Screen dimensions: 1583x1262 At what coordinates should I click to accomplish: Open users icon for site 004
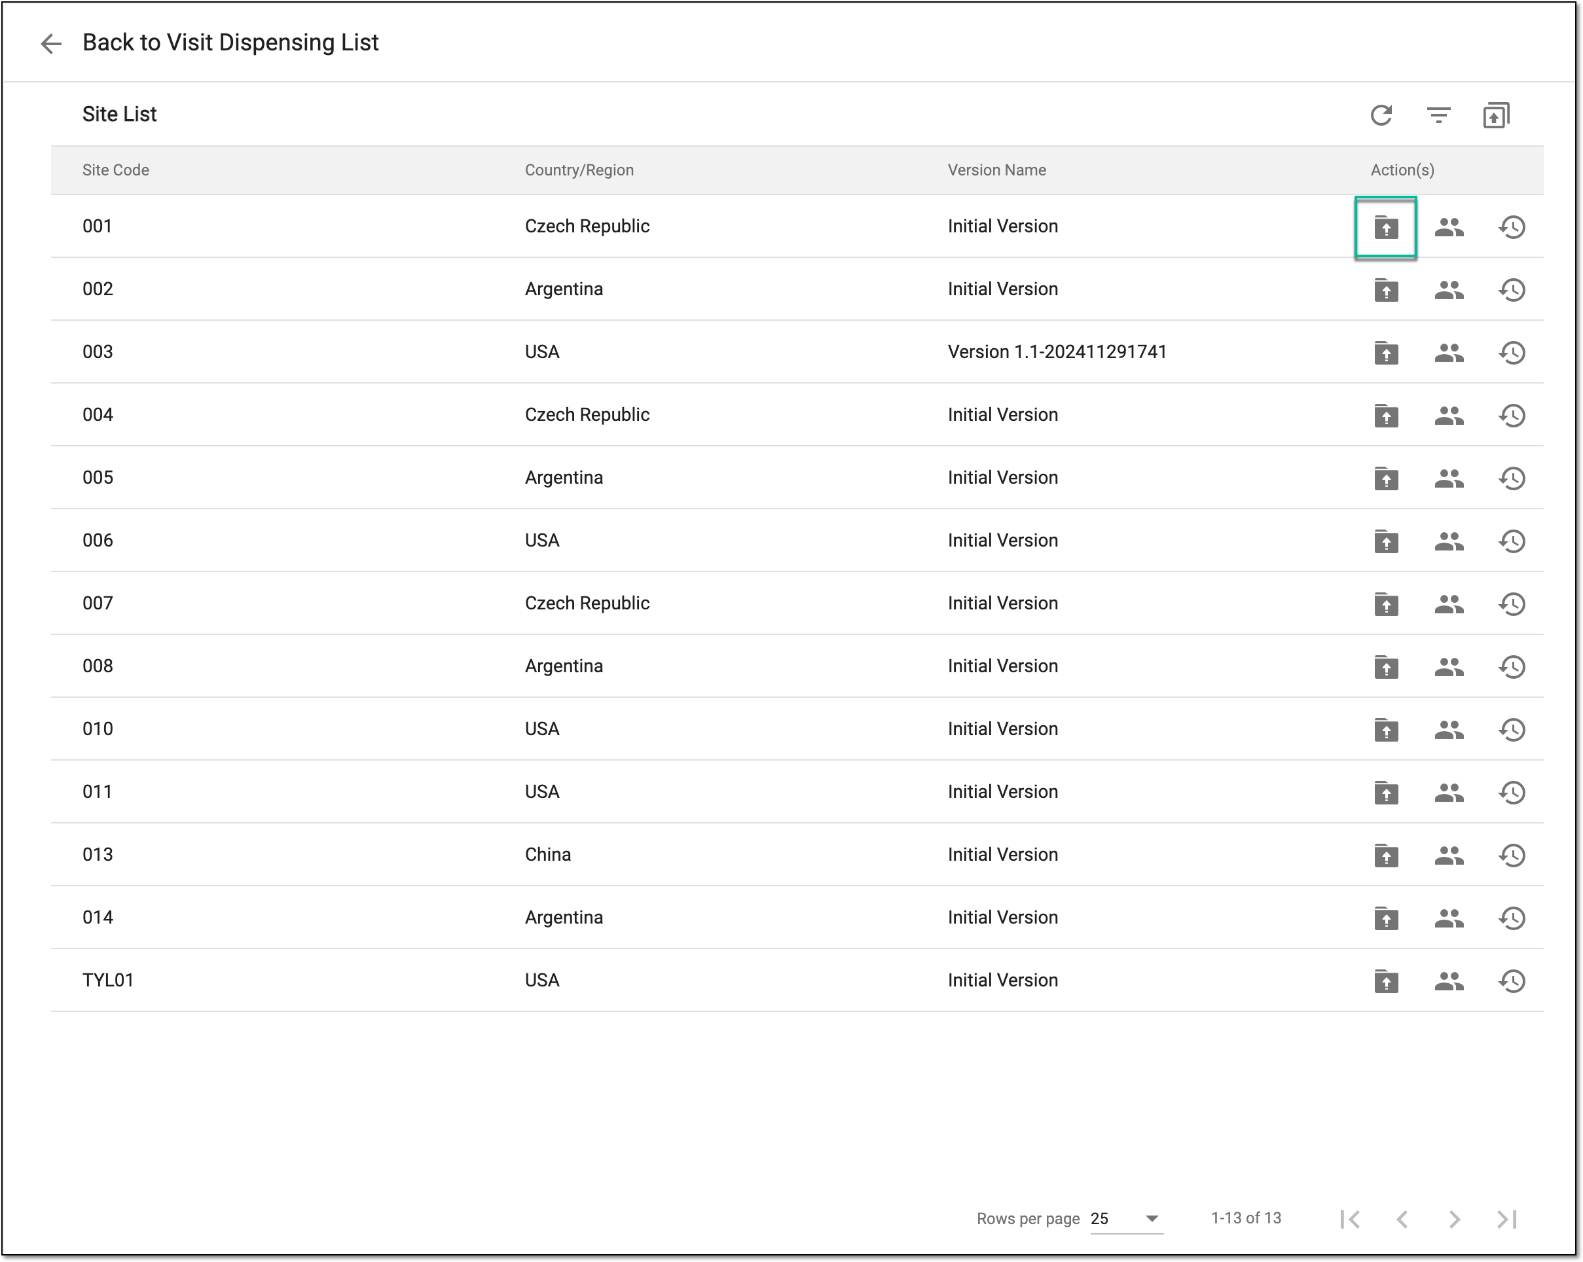coord(1449,416)
